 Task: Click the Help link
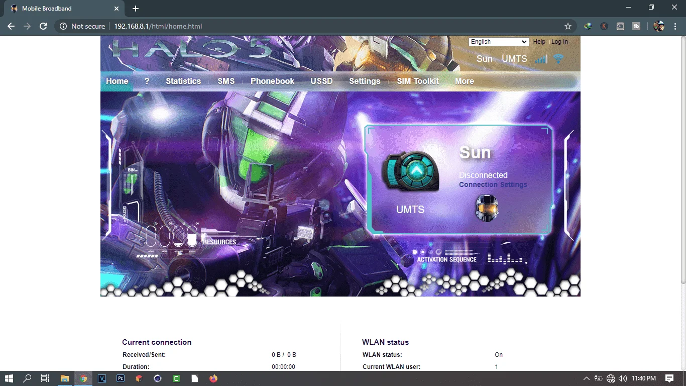tap(539, 42)
